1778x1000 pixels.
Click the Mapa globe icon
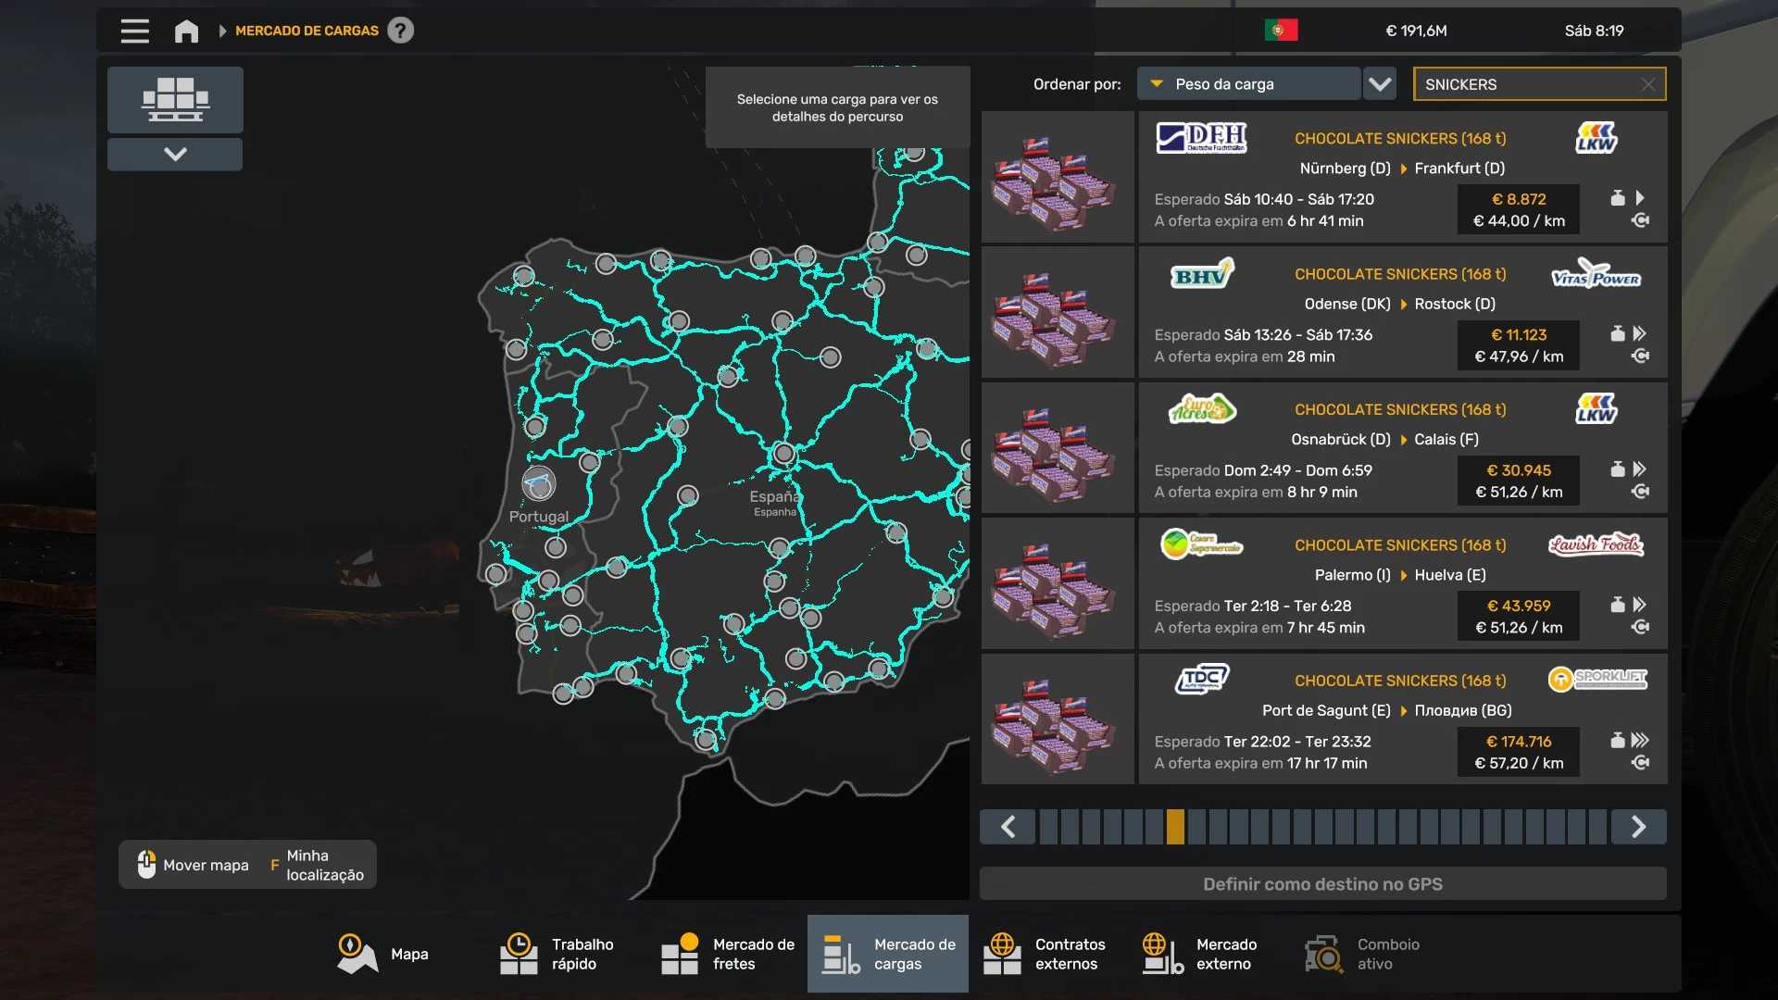[357, 954]
